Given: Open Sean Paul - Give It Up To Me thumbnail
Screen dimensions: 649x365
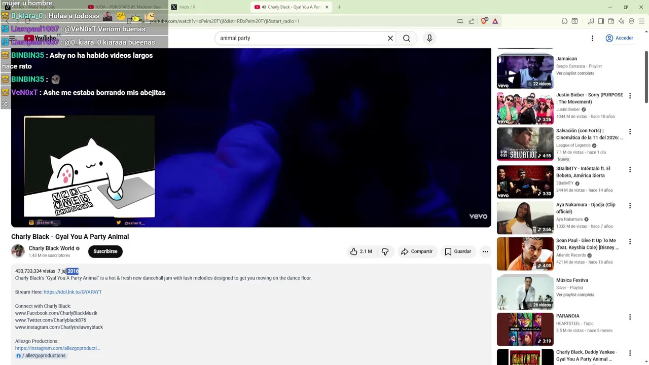Looking at the screenshot, I should pyautogui.click(x=525, y=254).
